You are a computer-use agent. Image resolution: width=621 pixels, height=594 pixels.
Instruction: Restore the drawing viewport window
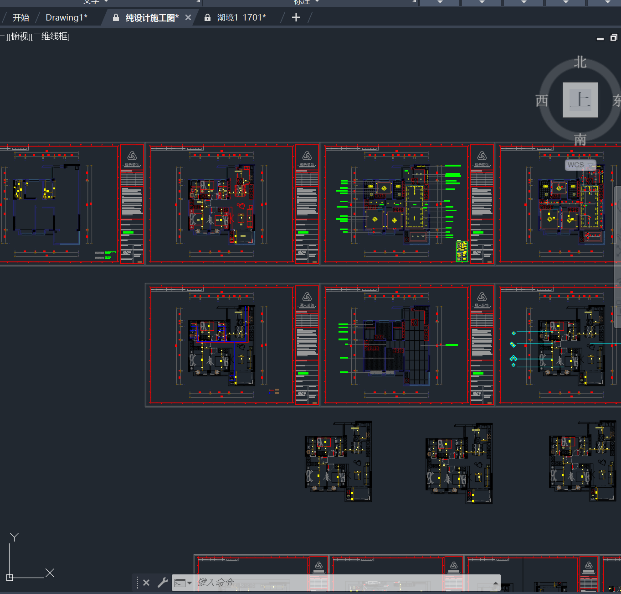point(614,38)
